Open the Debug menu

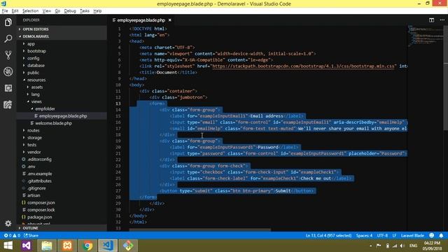click(70, 11)
